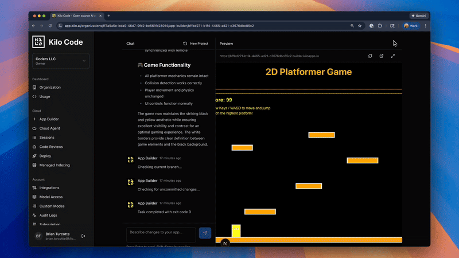Start a New Project
The height and width of the screenshot is (258, 459).
195,44
